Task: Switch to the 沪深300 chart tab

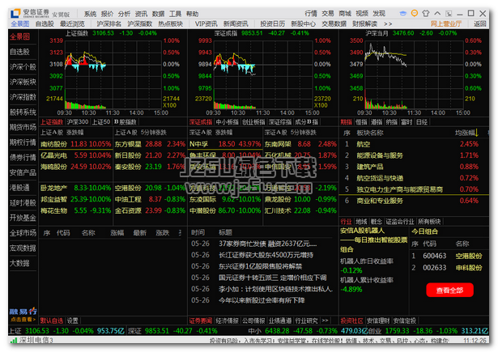Action: [78, 122]
